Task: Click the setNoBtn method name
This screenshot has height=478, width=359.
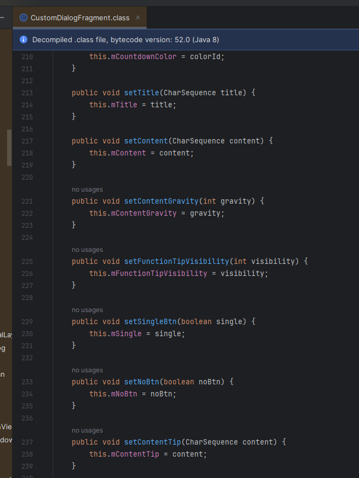Action: 142,382
